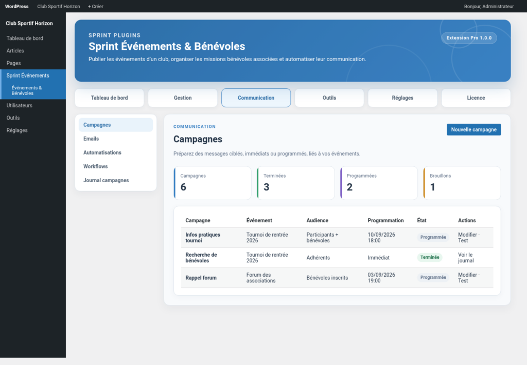Click the Extension Pro 1.0.0 badge
Viewport: 527px width, 365px height.
469,38
